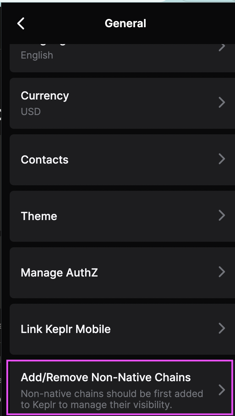
Task: Click the English language value
Action: tap(37, 55)
